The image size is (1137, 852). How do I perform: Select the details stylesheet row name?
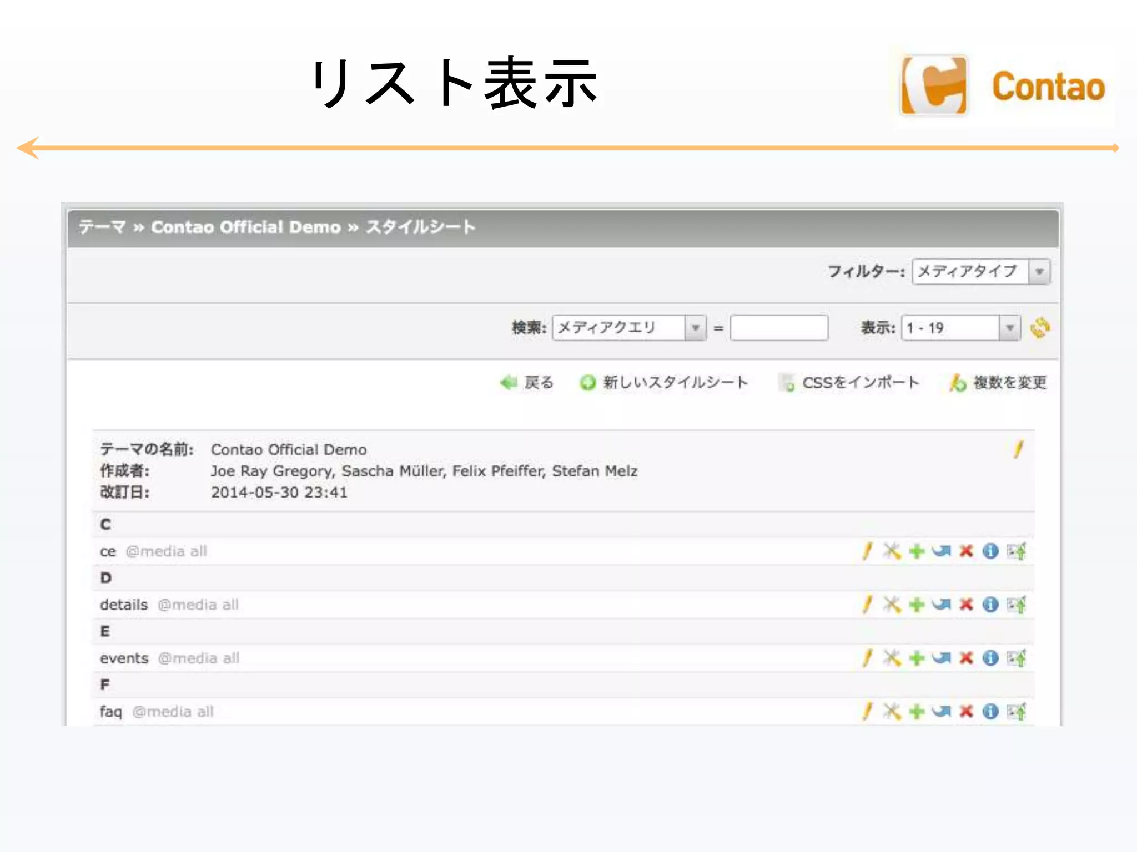pos(124,605)
